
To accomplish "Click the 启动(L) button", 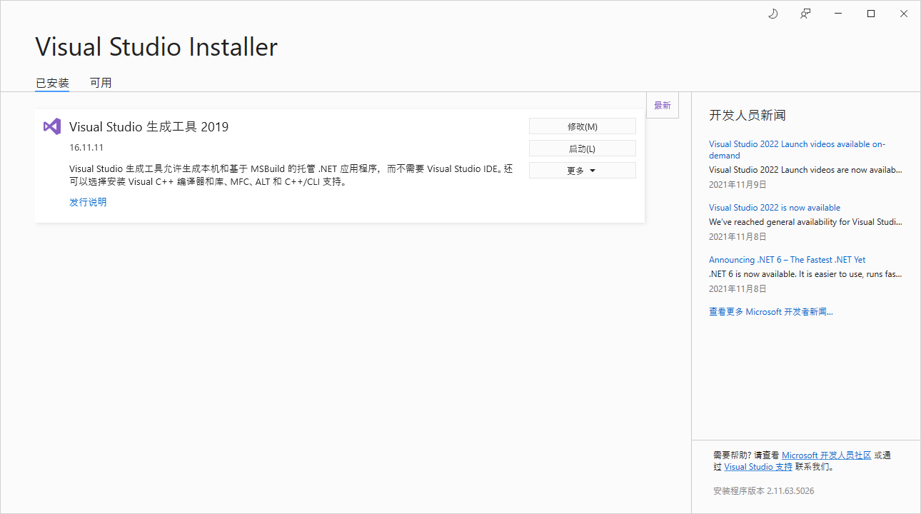I will pos(583,148).
